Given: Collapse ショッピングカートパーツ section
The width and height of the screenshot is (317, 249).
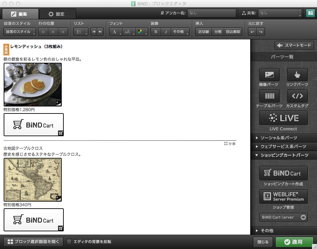Looking at the screenshot, I should pyautogui.click(x=284, y=155).
